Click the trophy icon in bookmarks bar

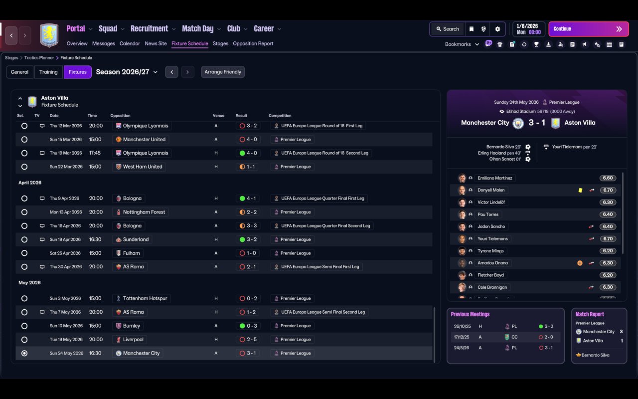coord(536,44)
